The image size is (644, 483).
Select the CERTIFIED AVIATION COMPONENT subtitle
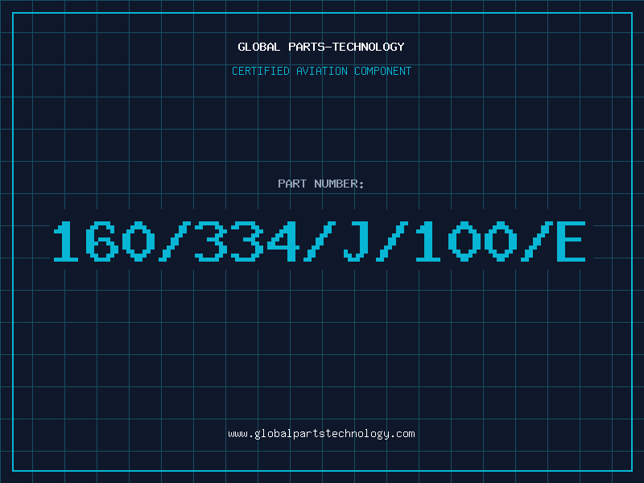321,71
